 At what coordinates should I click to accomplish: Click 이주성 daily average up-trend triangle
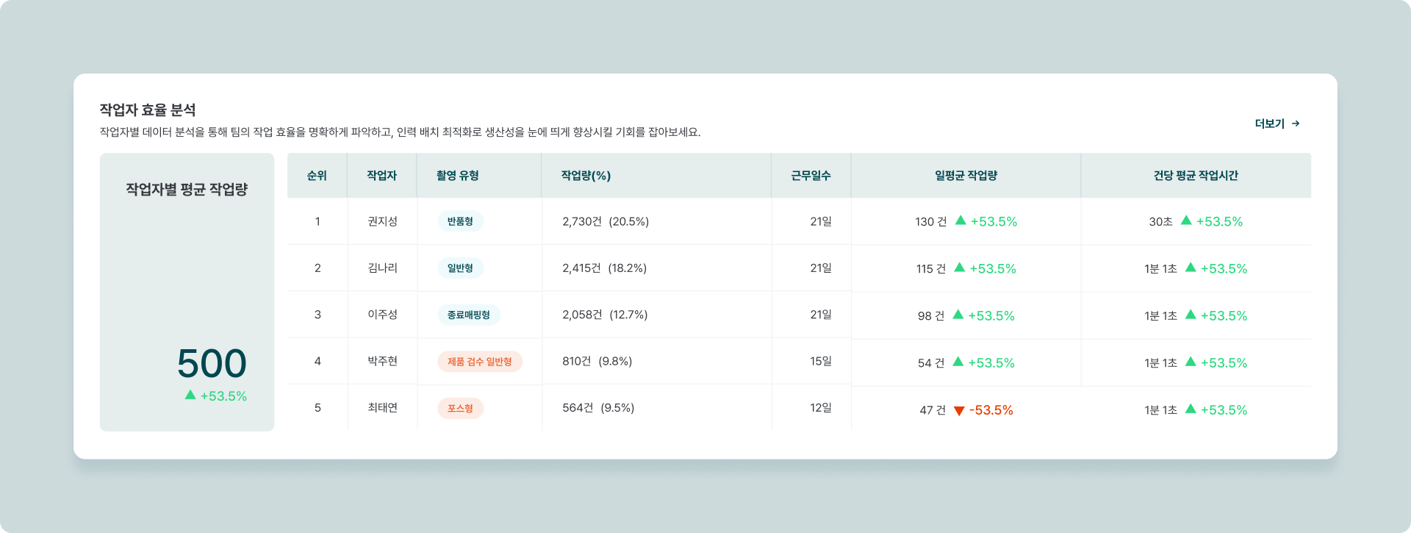(x=958, y=315)
